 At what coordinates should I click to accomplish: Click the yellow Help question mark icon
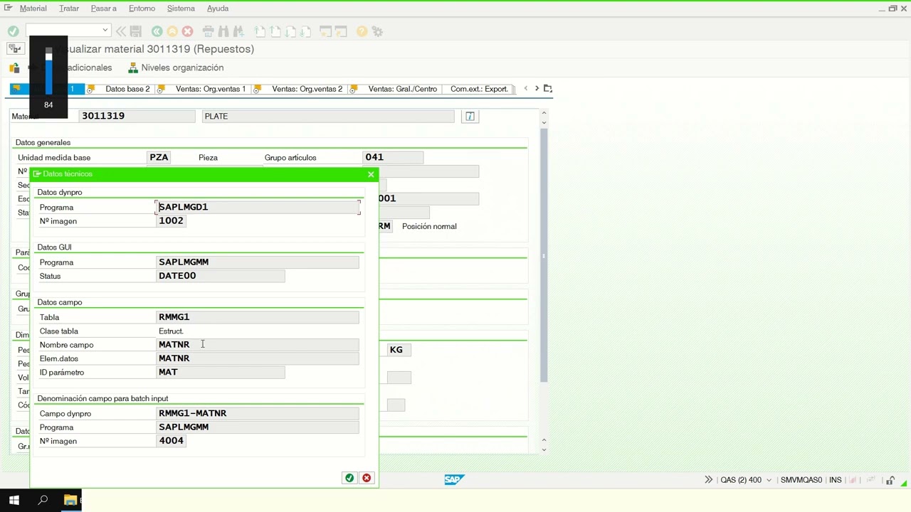pos(362,31)
